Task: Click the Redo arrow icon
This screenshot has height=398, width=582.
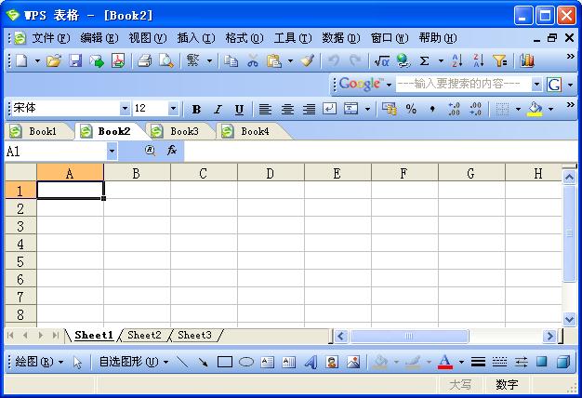Action: click(355, 60)
